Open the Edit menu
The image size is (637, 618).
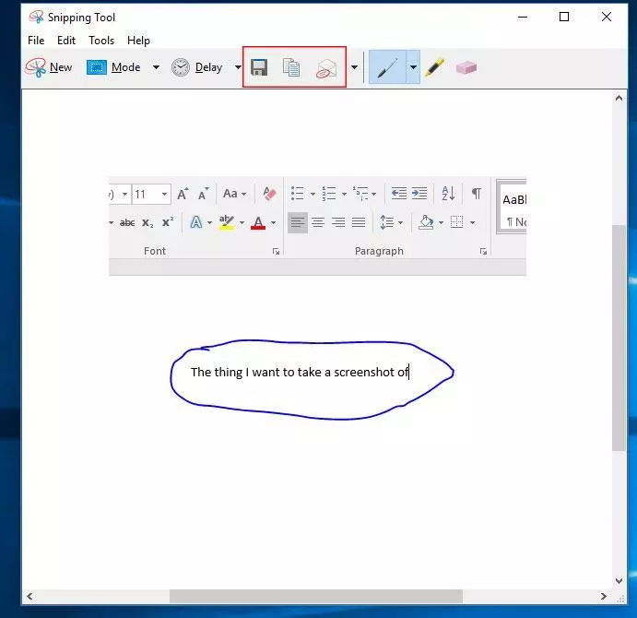[66, 41]
